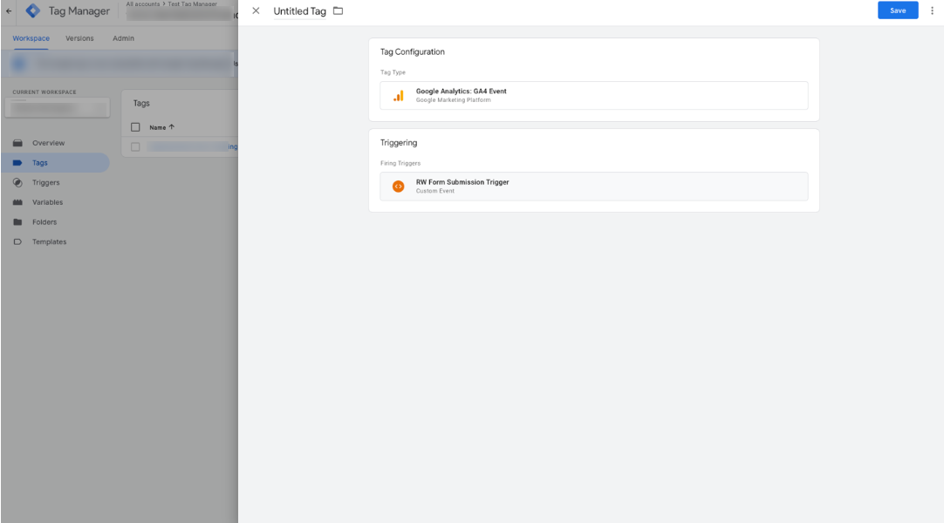
Task: Edit the Untitled Tag name field
Action: point(299,11)
